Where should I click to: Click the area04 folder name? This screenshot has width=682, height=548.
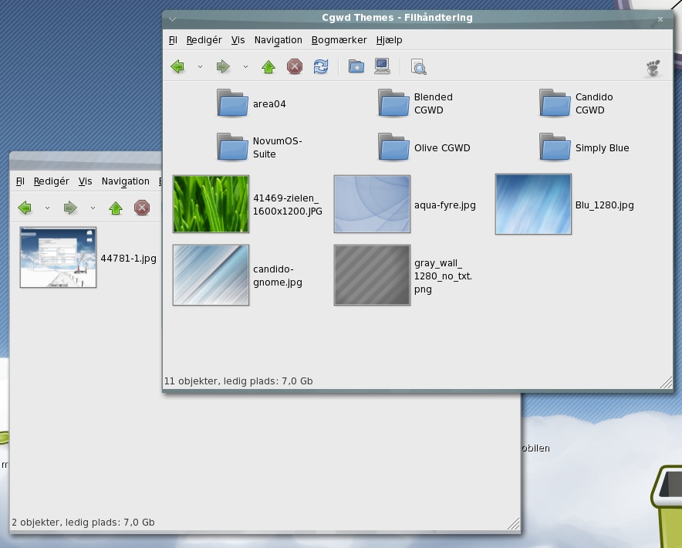click(269, 104)
